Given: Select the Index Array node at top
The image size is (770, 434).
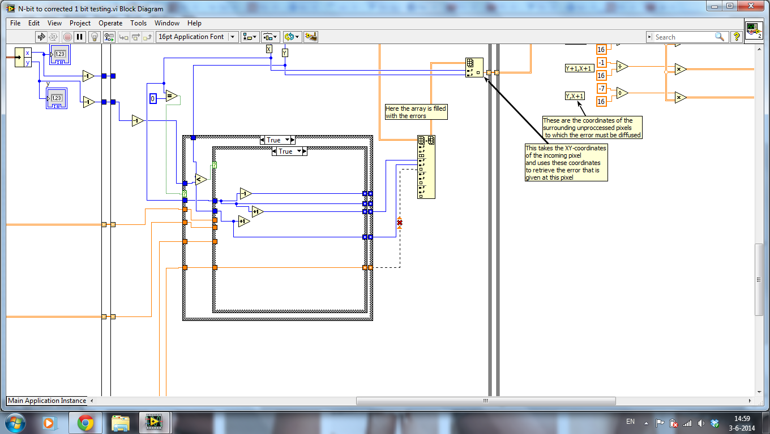Looking at the screenshot, I should click(x=474, y=67).
